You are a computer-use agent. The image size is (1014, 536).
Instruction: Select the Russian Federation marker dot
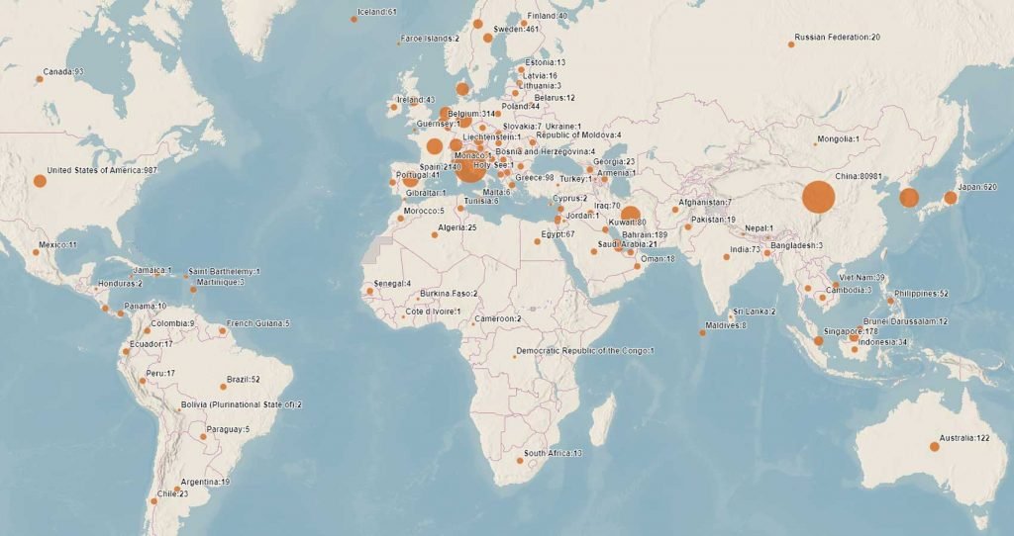coord(792,45)
